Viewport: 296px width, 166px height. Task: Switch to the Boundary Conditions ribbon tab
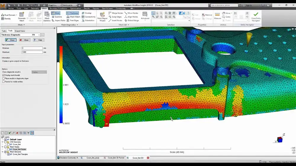click(58, 9)
